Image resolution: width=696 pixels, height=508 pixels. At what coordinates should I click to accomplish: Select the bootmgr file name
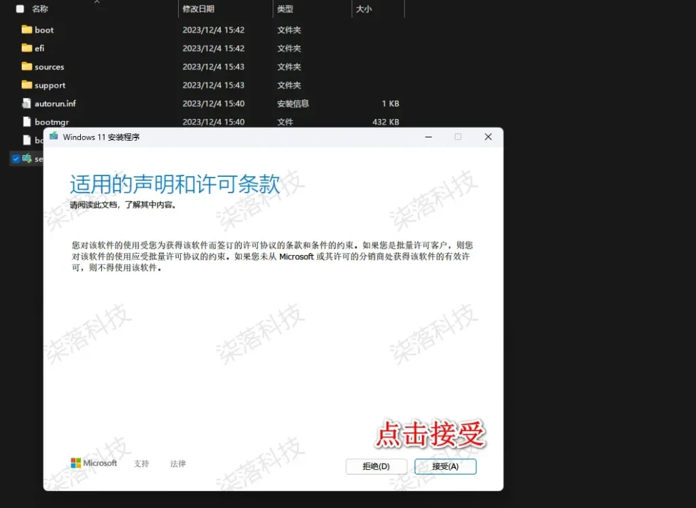coord(52,122)
